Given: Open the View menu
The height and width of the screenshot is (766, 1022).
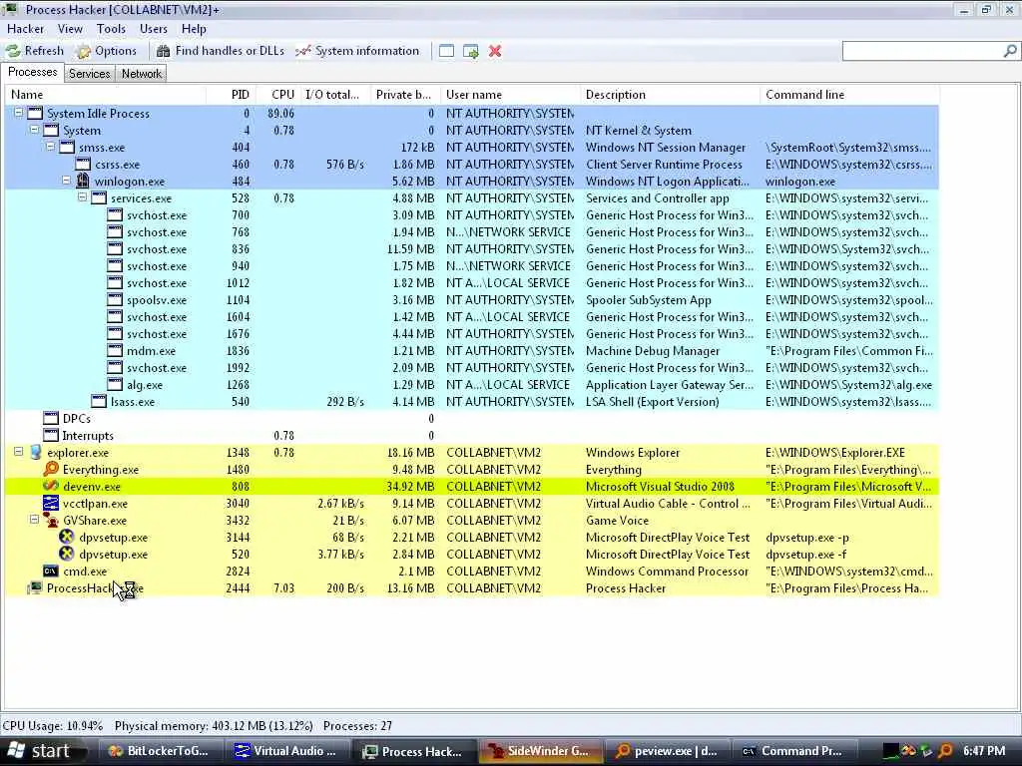Looking at the screenshot, I should pyautogui.click(x=70, y=29).
